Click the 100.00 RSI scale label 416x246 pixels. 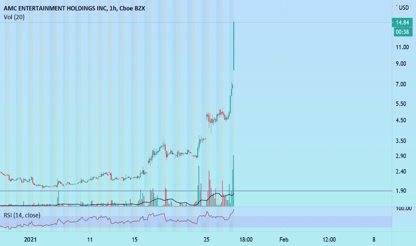pyautogui.click(x=404, y=208)
